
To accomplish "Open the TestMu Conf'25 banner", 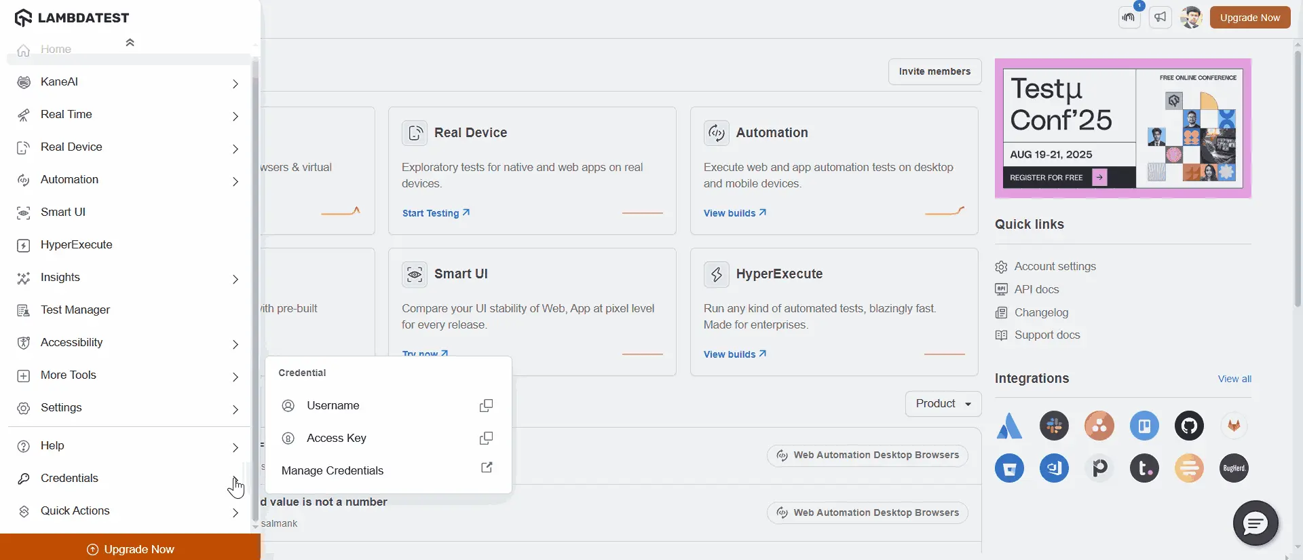I will pos(1122,128).
